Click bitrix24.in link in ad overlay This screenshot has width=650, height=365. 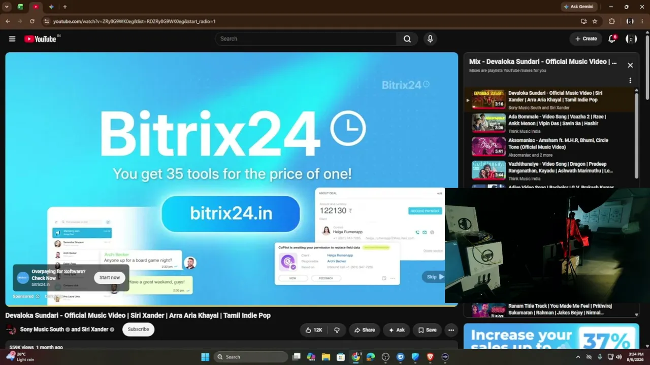pos(41,284)
